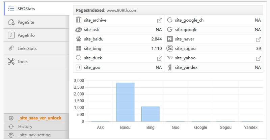The image size is (270, 140).
Task: Open the SEOStats tab
Action: click(x=26, y=9)
